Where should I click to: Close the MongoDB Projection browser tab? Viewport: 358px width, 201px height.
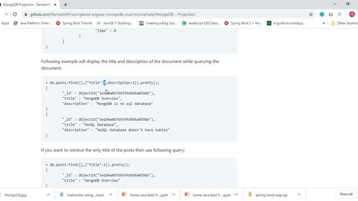point(55,4)
